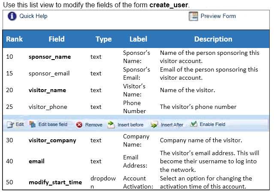Select the email field row

(x=36, y=161)
